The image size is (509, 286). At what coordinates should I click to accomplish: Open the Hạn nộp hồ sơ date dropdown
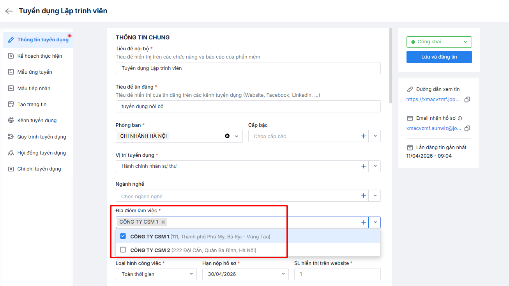(x=283, y=274)
